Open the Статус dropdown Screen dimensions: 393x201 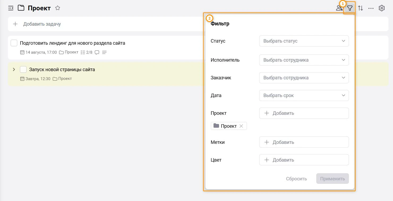(x=304, y=41)
